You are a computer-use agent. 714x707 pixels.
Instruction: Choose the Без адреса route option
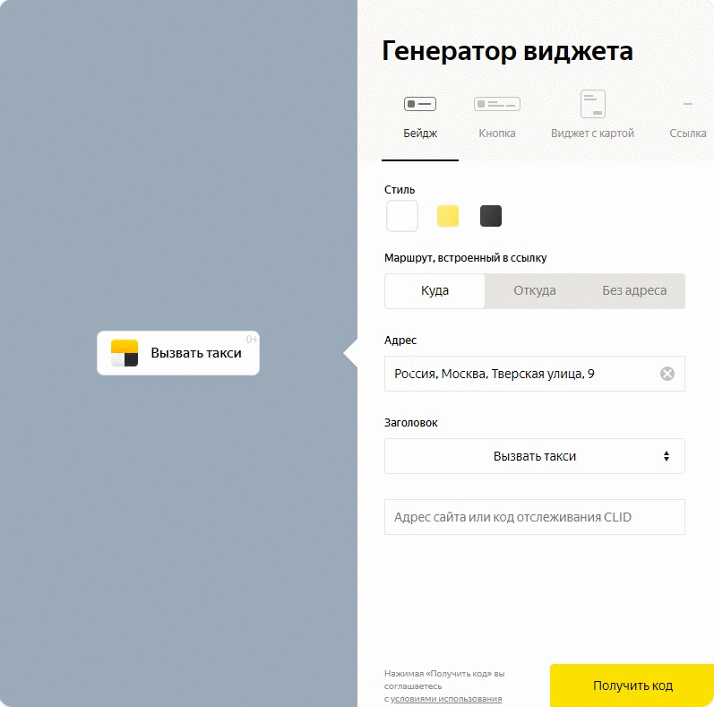pos(634,290)
